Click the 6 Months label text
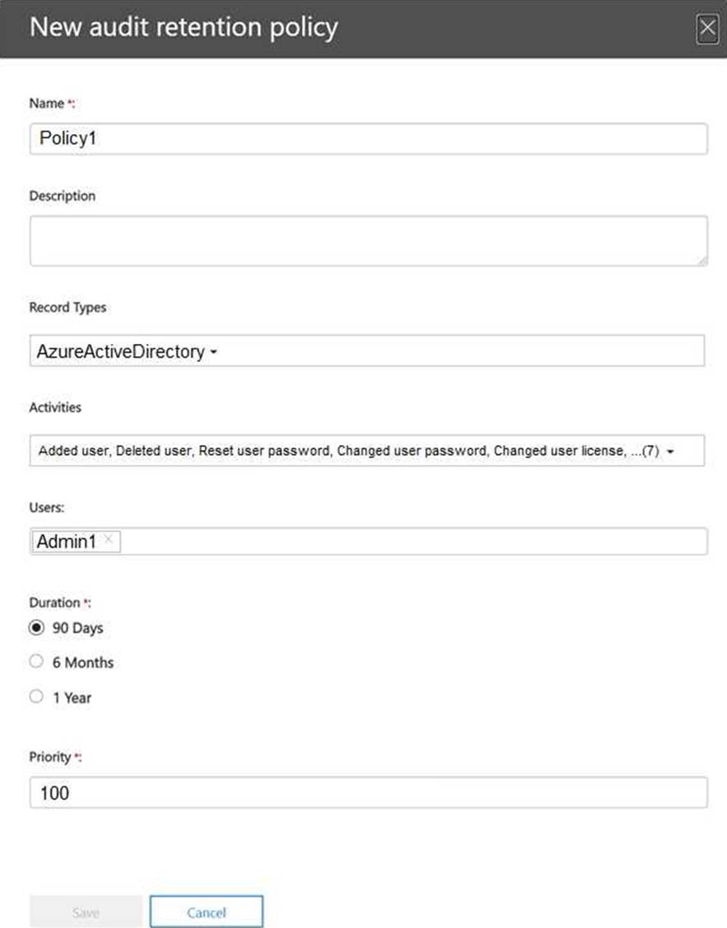727x928 pixels. pos(83,662)
